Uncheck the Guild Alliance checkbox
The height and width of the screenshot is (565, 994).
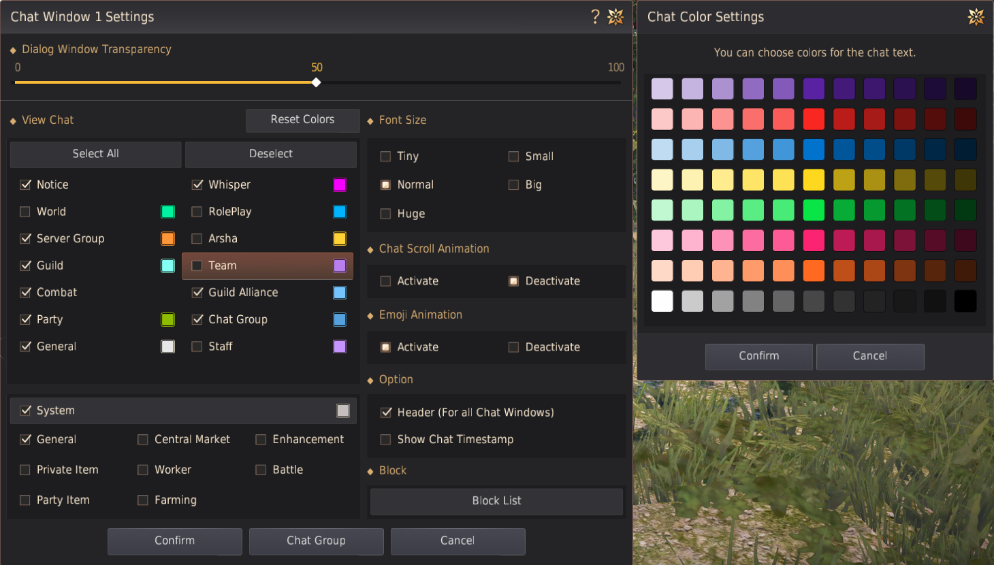coord(197,293)
